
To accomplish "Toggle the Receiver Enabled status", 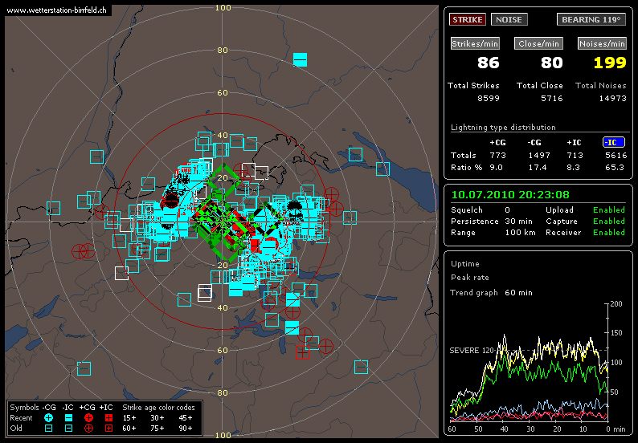I will (608, 233).
